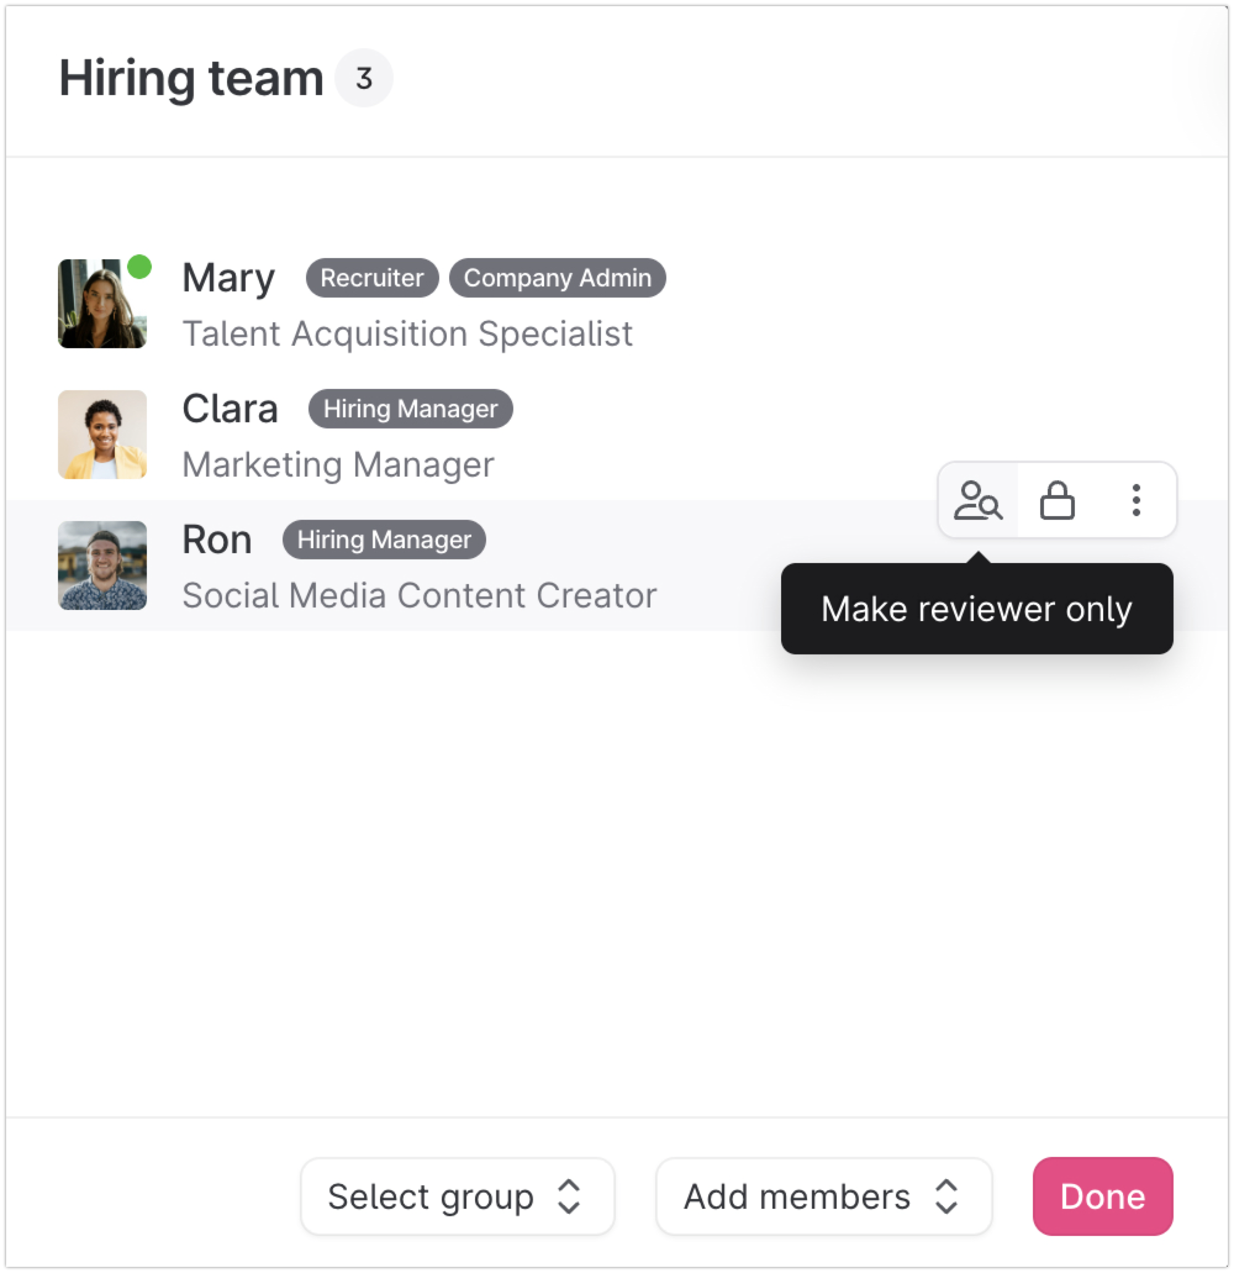The image size is (1234, 1273).
Task: Click Mary's Company Admin badge
Action: coord(557,278)
